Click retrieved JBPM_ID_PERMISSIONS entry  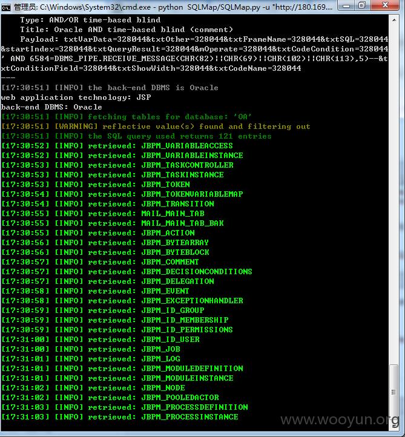[x=117, y=330]
